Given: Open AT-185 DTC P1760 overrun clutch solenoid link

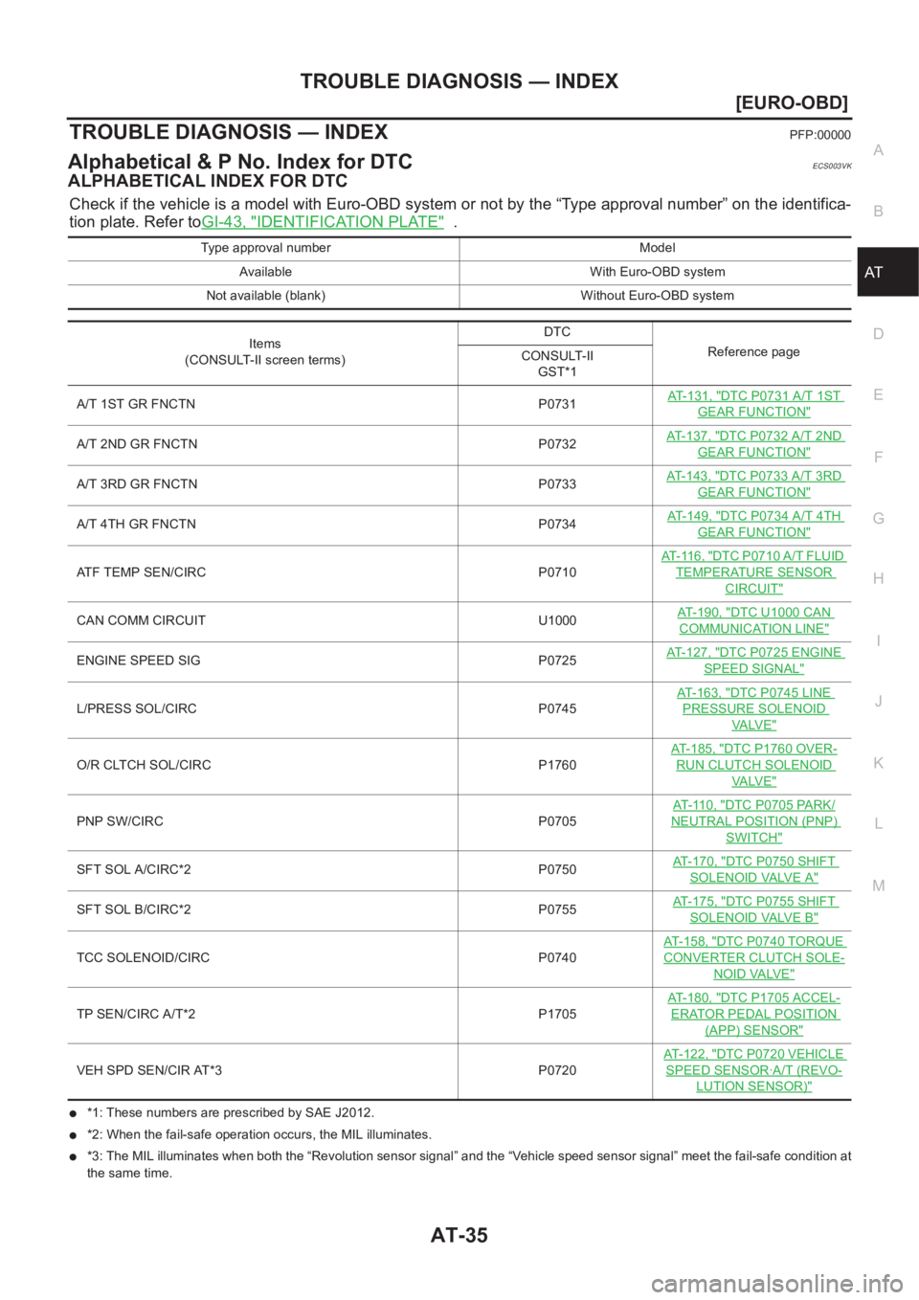Looking at the screenshot, I should 754,765.
